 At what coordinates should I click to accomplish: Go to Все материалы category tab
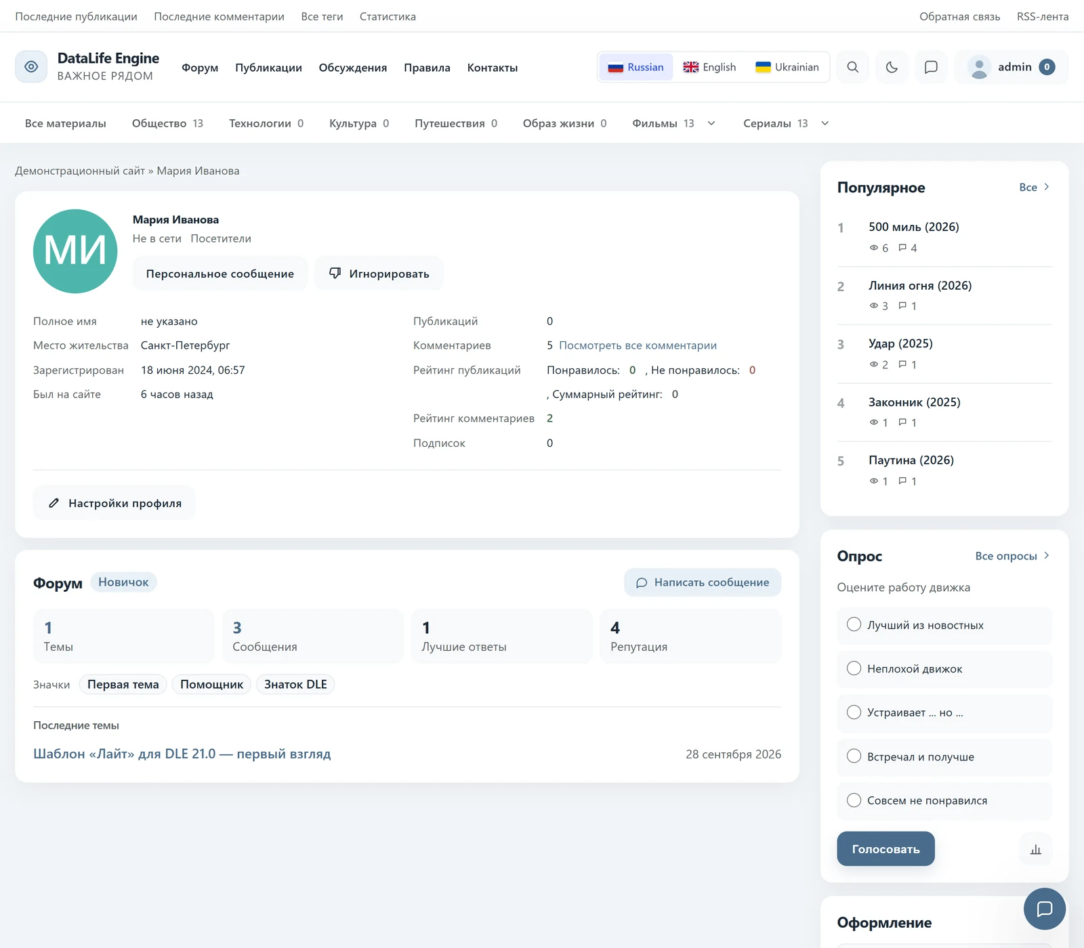click(x=66, y=123)
